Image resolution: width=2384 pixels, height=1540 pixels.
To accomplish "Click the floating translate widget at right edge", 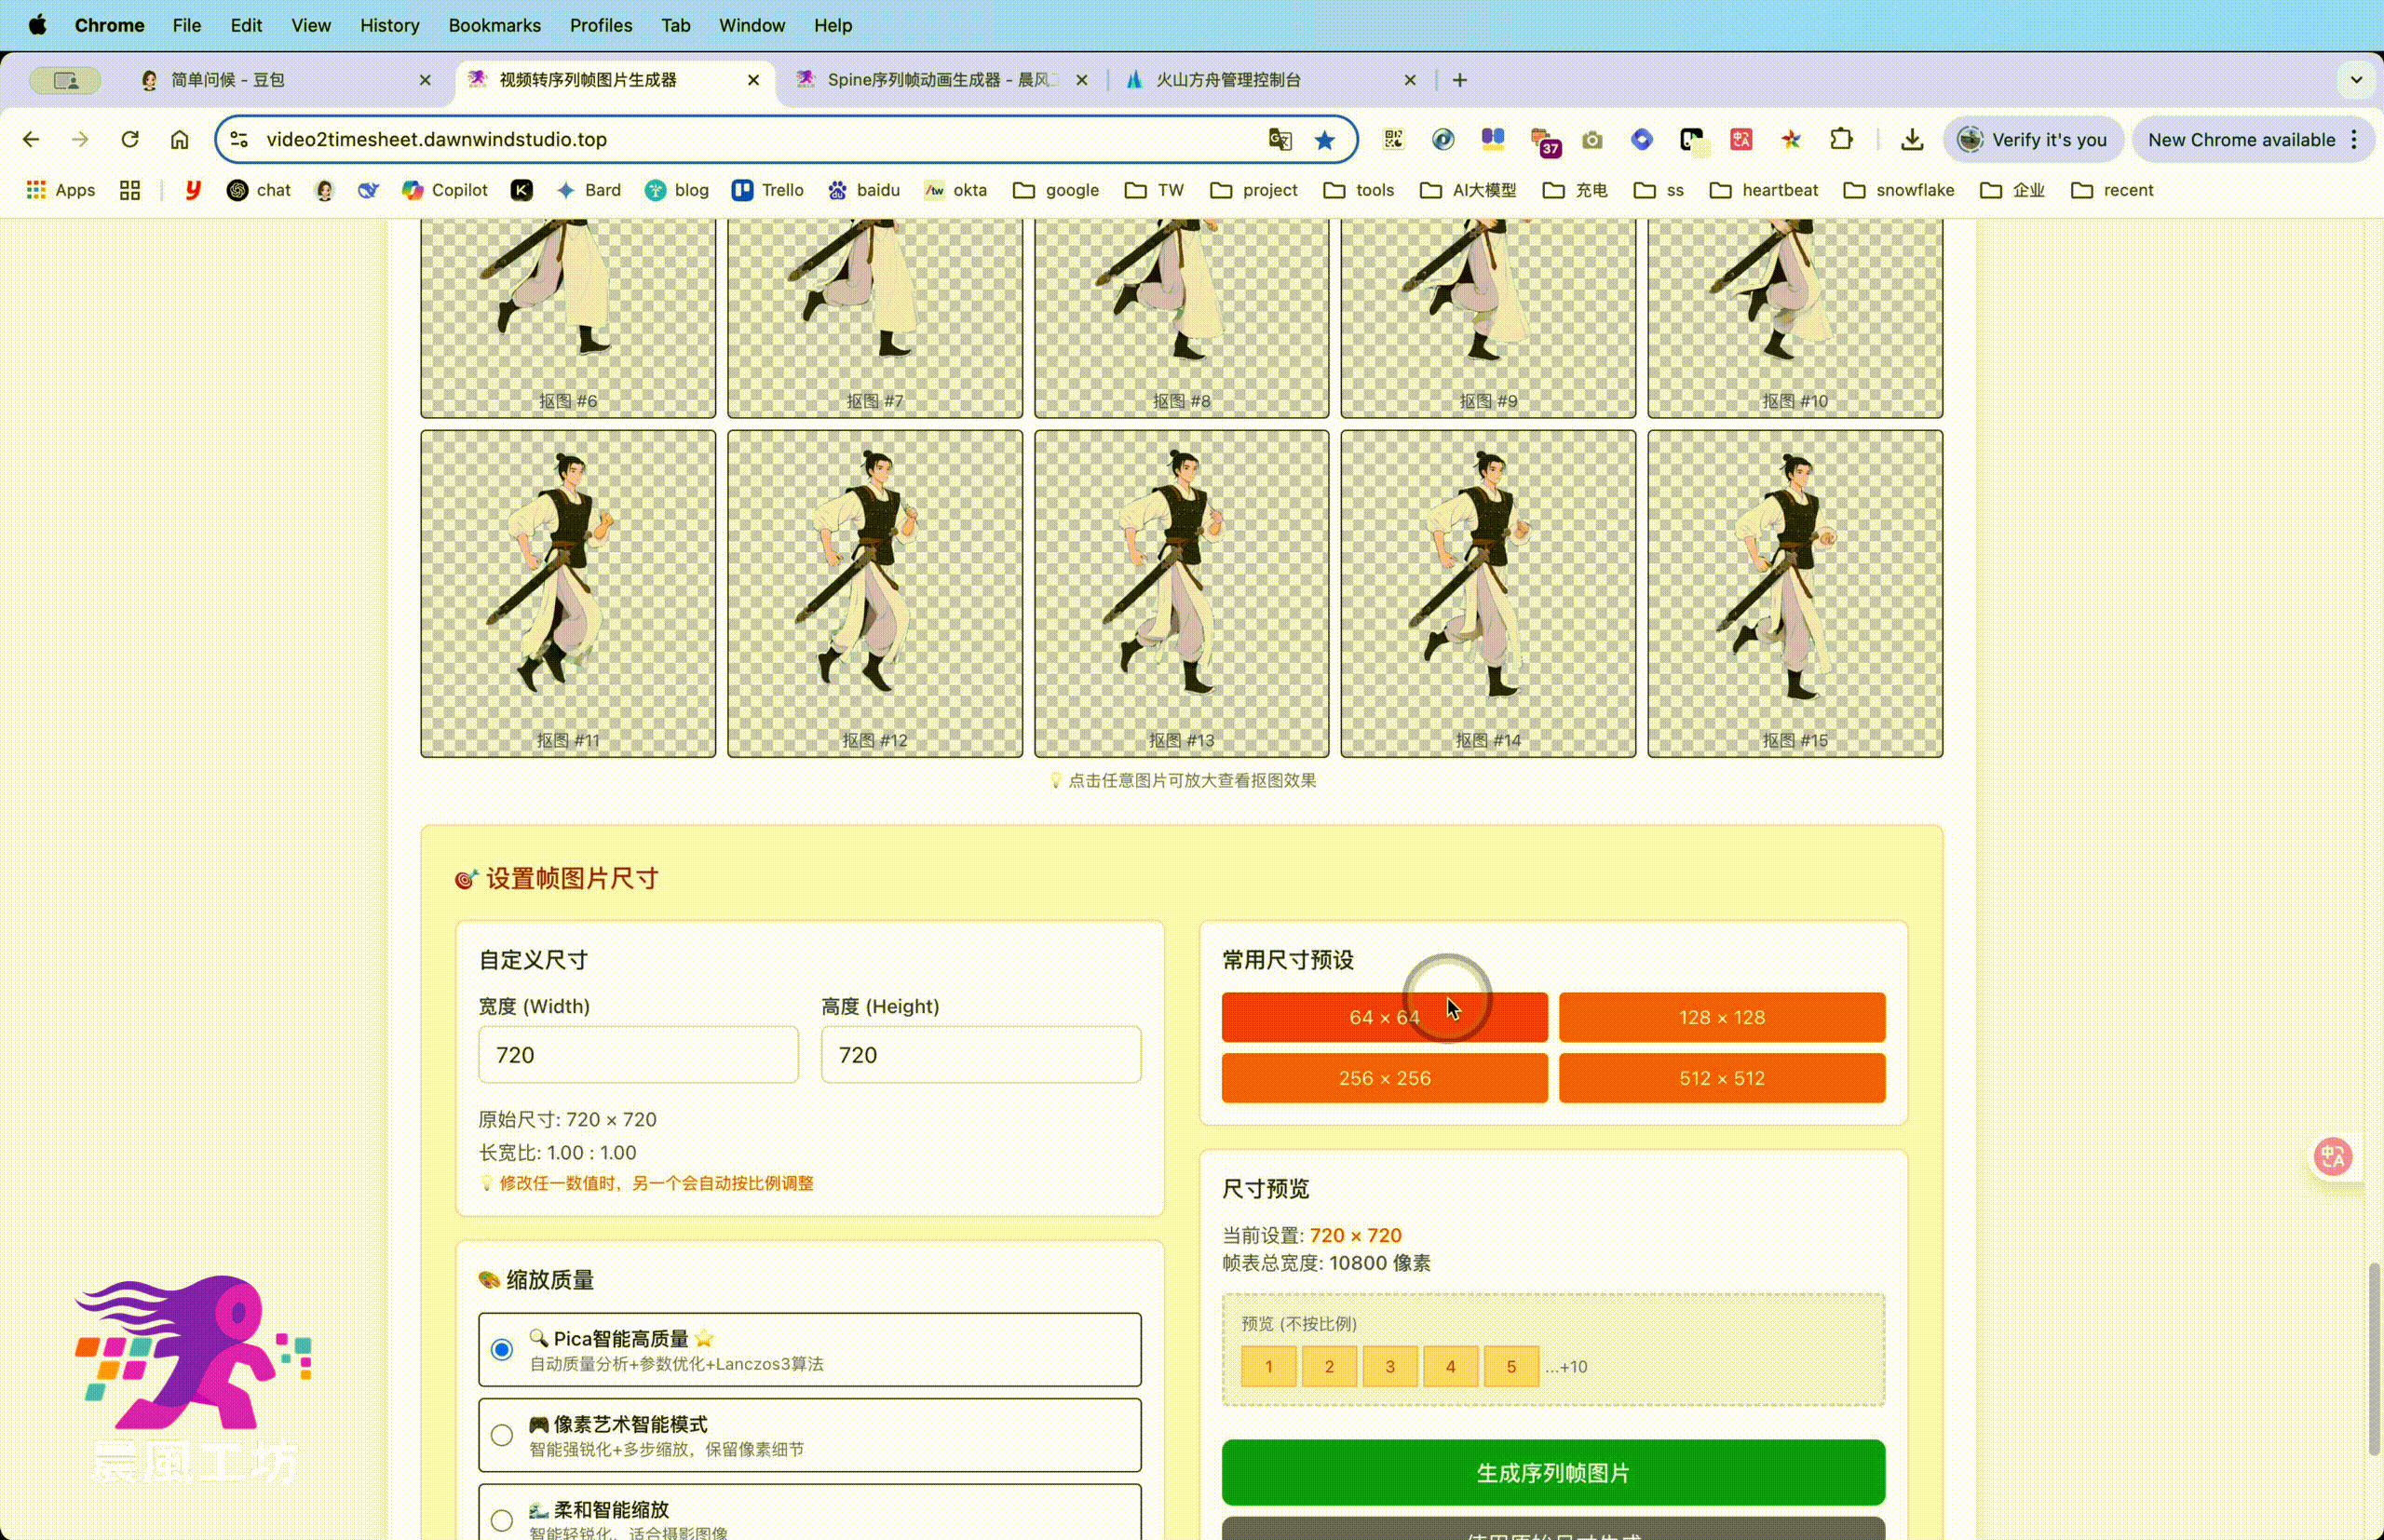I will pyautogui.click(x=2334, y=1157).
